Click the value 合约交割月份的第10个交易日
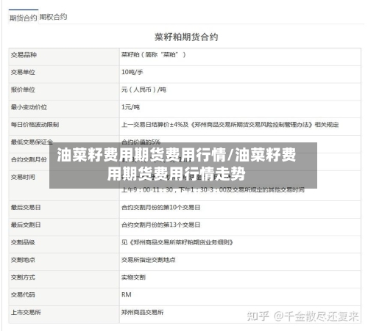This screenshot has width=368, height=331. pos(161,208)
